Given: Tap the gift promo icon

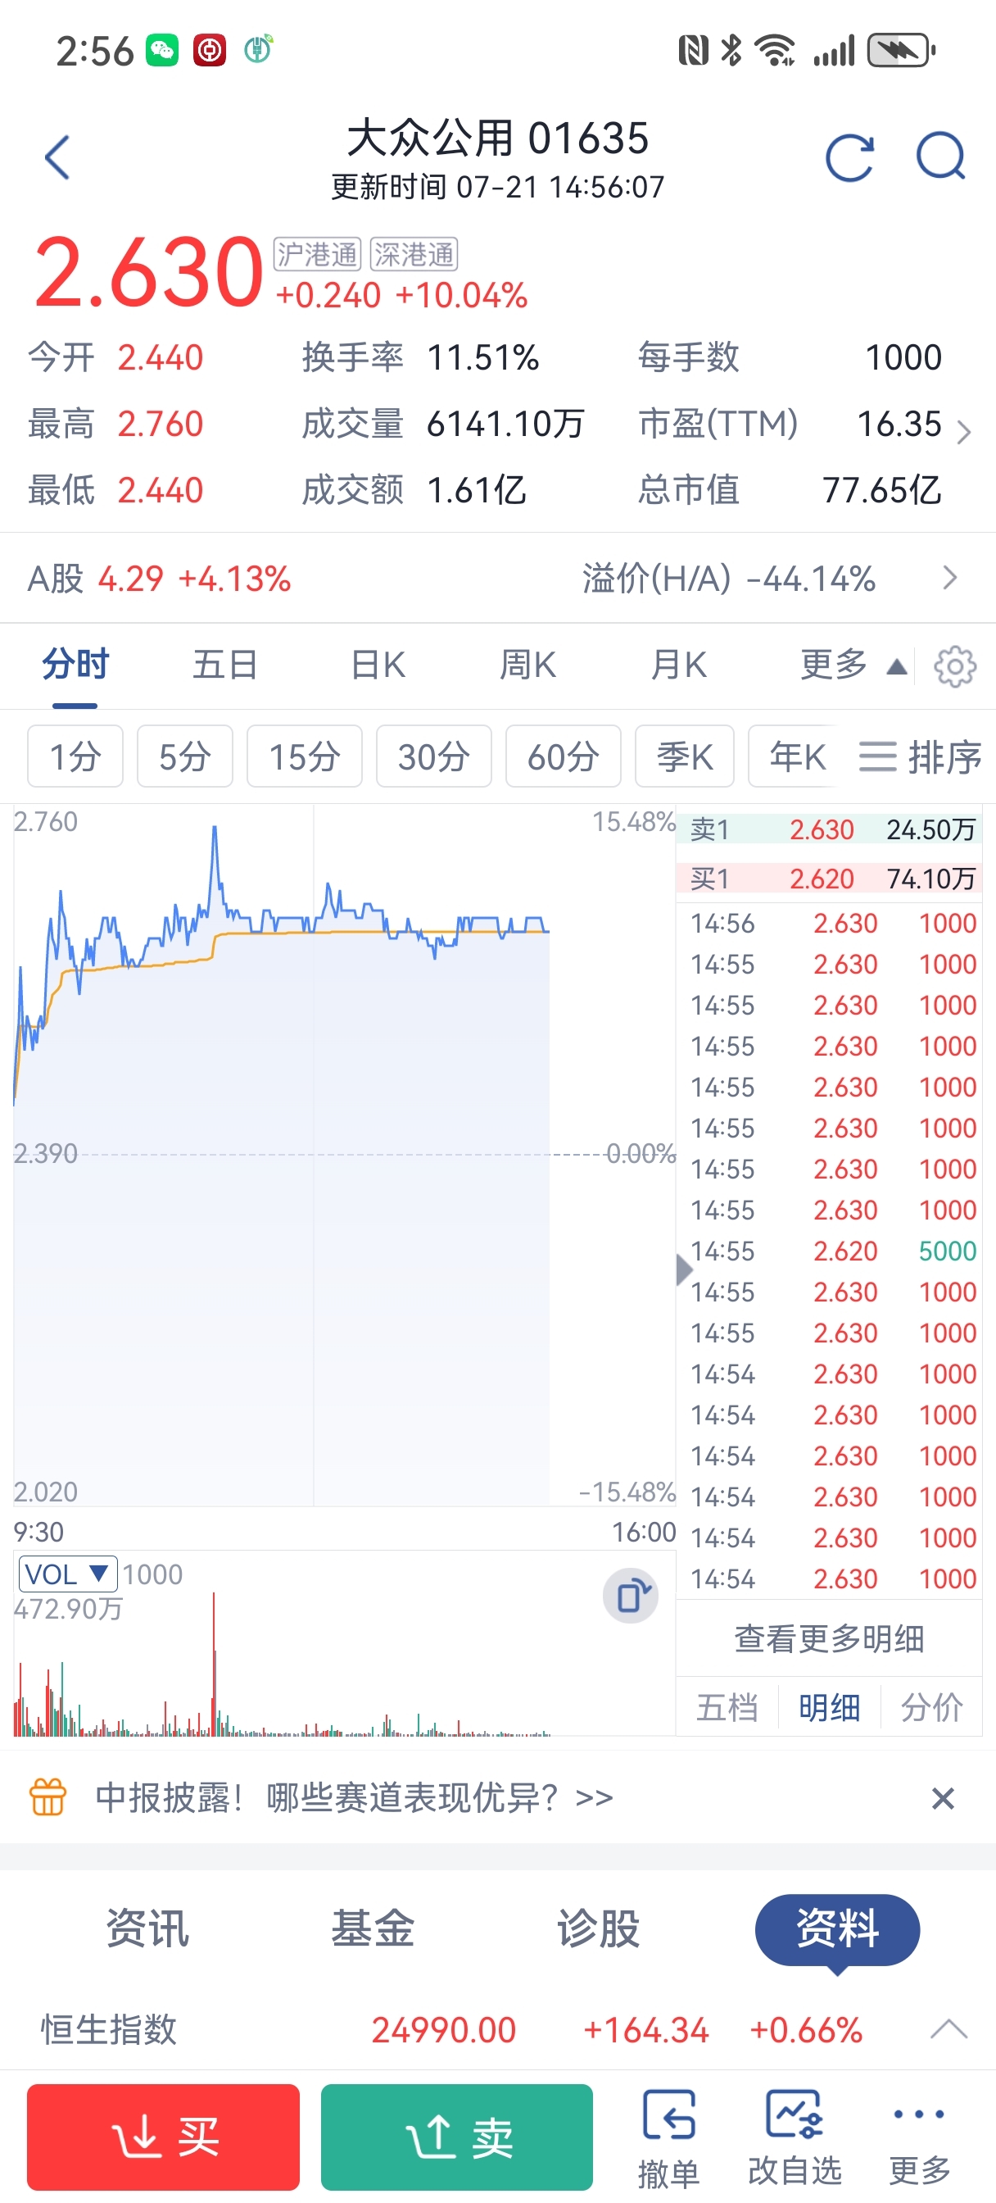Looking at the screenshot, I should (48, 1796).
